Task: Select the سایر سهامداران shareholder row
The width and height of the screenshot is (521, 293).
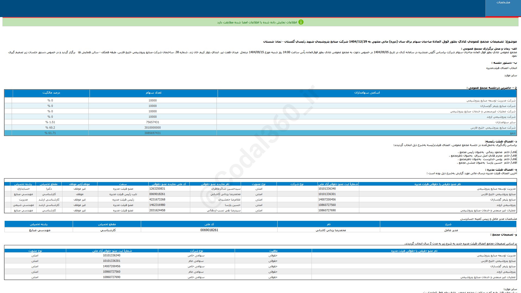Action: click(x=505, y=122)
